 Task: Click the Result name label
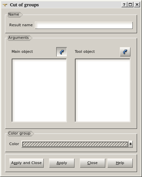(x=21, y=25)
